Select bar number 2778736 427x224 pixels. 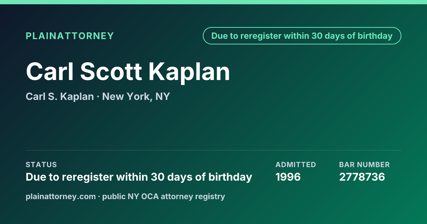tap(362, 177)
